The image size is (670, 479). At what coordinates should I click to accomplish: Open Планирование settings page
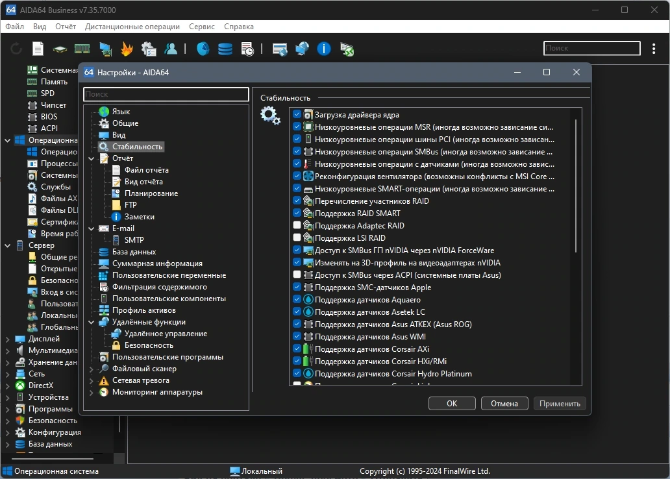(x=151, y=193)
